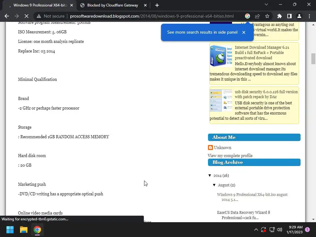
Task: Open the Unknown author profile link
Action: (222, 148)
